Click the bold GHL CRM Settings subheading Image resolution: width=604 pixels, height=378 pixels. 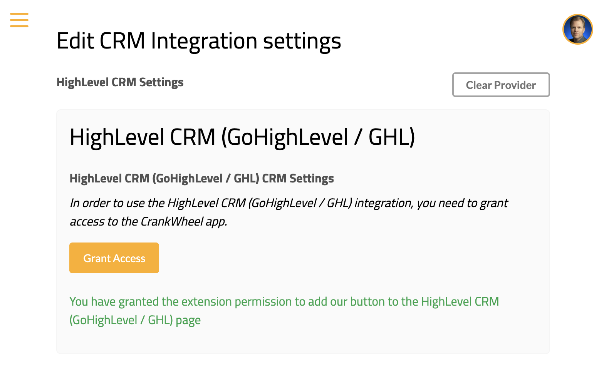(x=201, y=179)
